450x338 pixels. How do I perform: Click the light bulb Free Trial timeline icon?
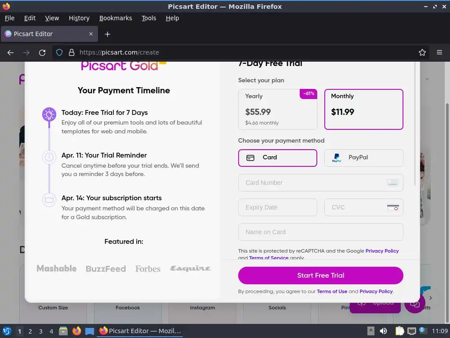(49, 114)
